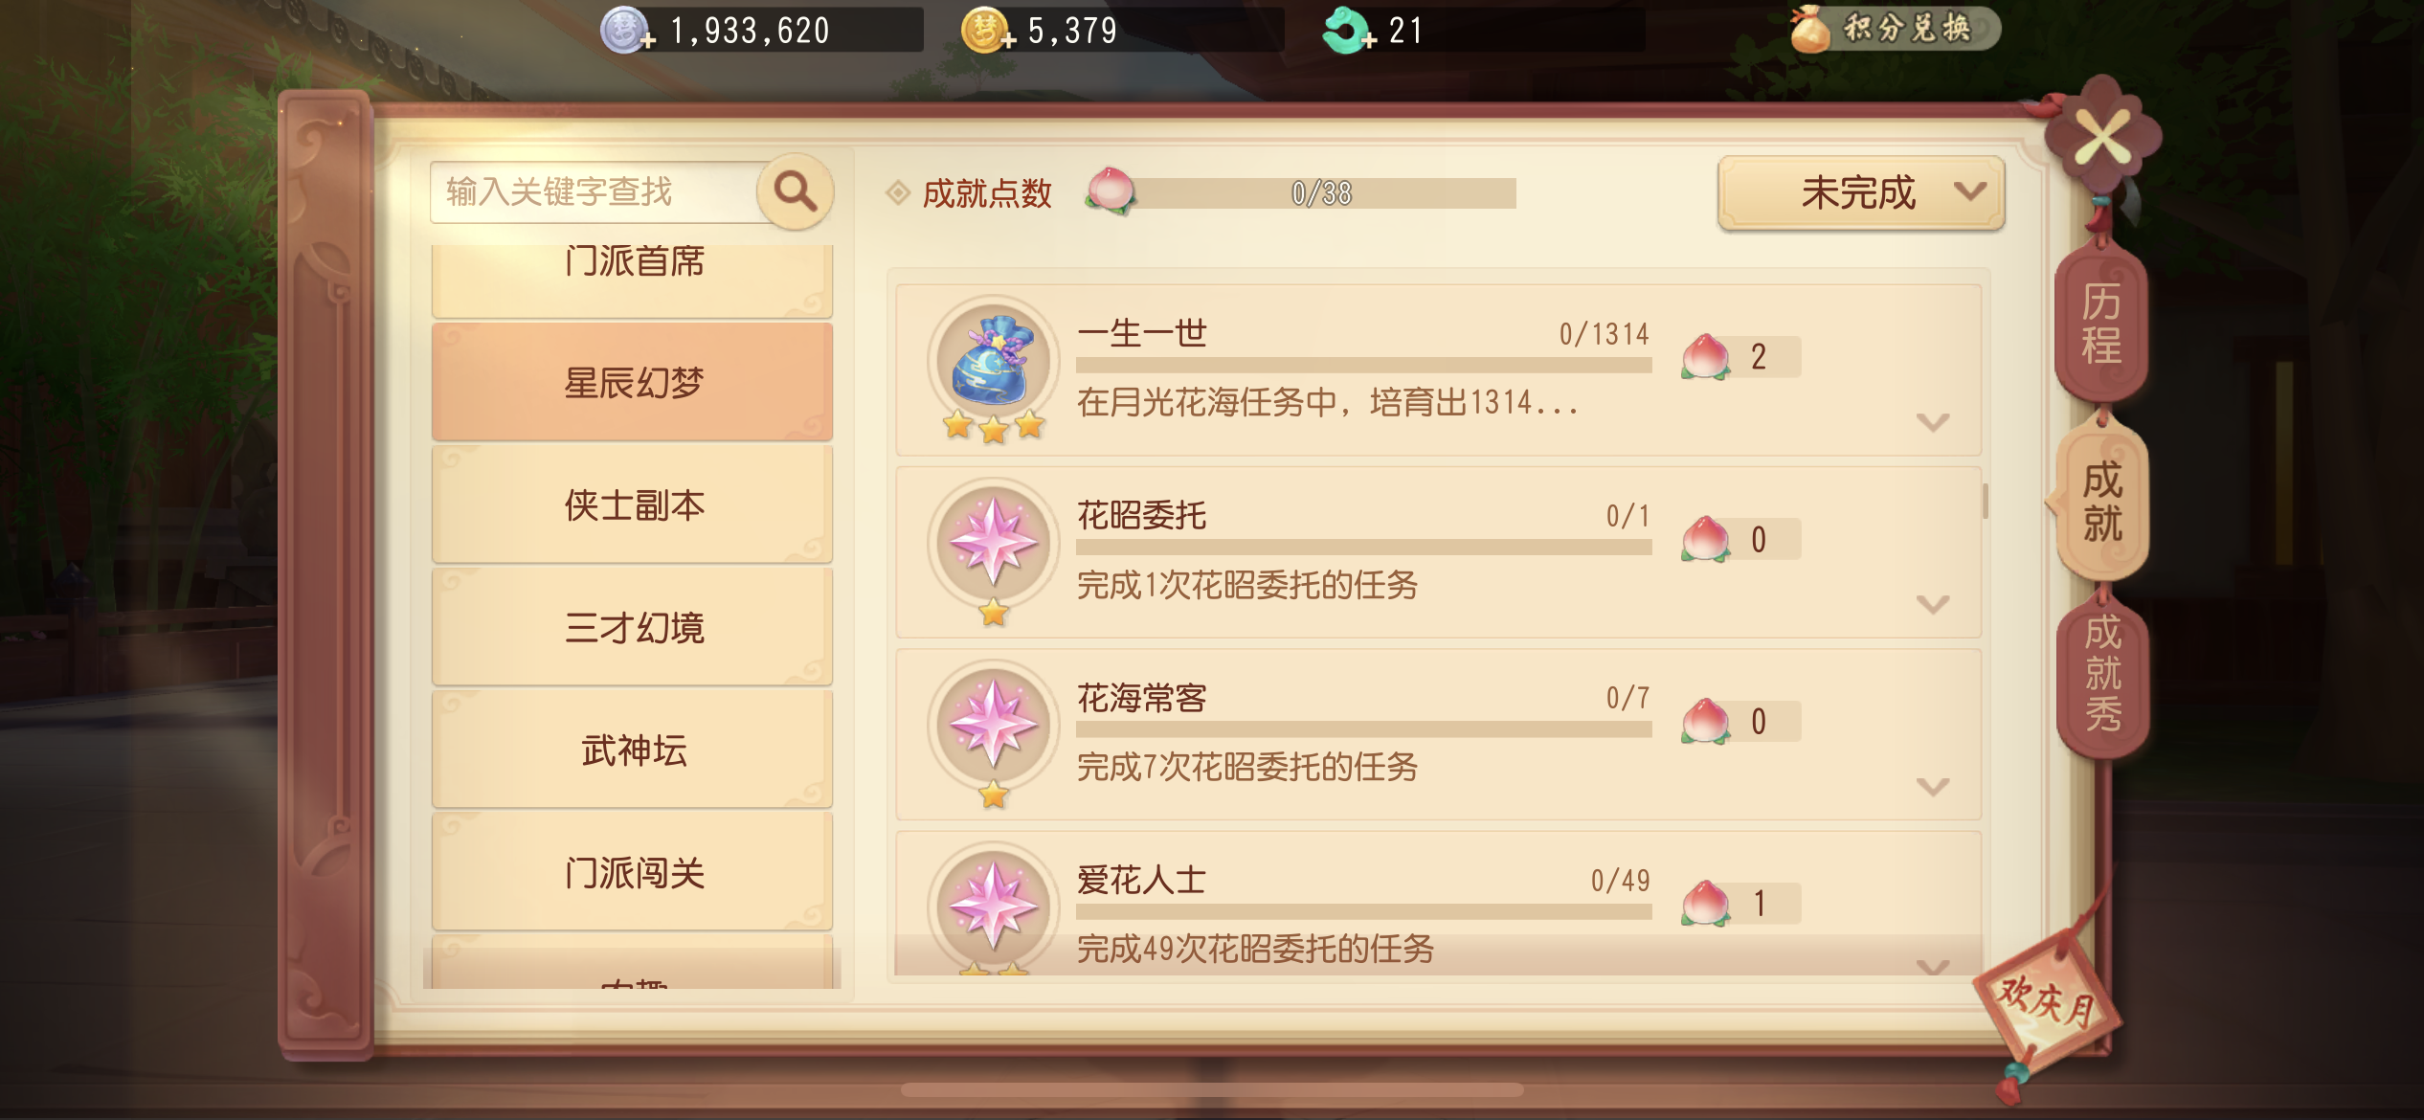Screen dimensions: 2424x1120
Task: Expand the 一生一世 achievement details
Action: [1933, 422]
